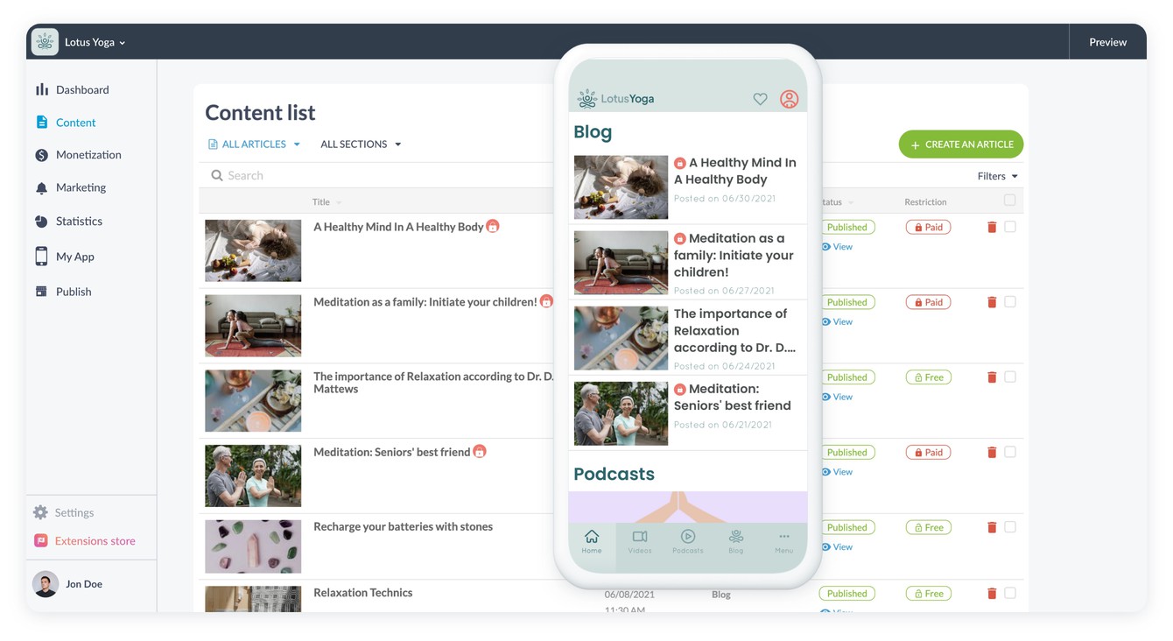Open the Dashboard section
This screenshot has height=641, width=1173.
click(82, 89)
